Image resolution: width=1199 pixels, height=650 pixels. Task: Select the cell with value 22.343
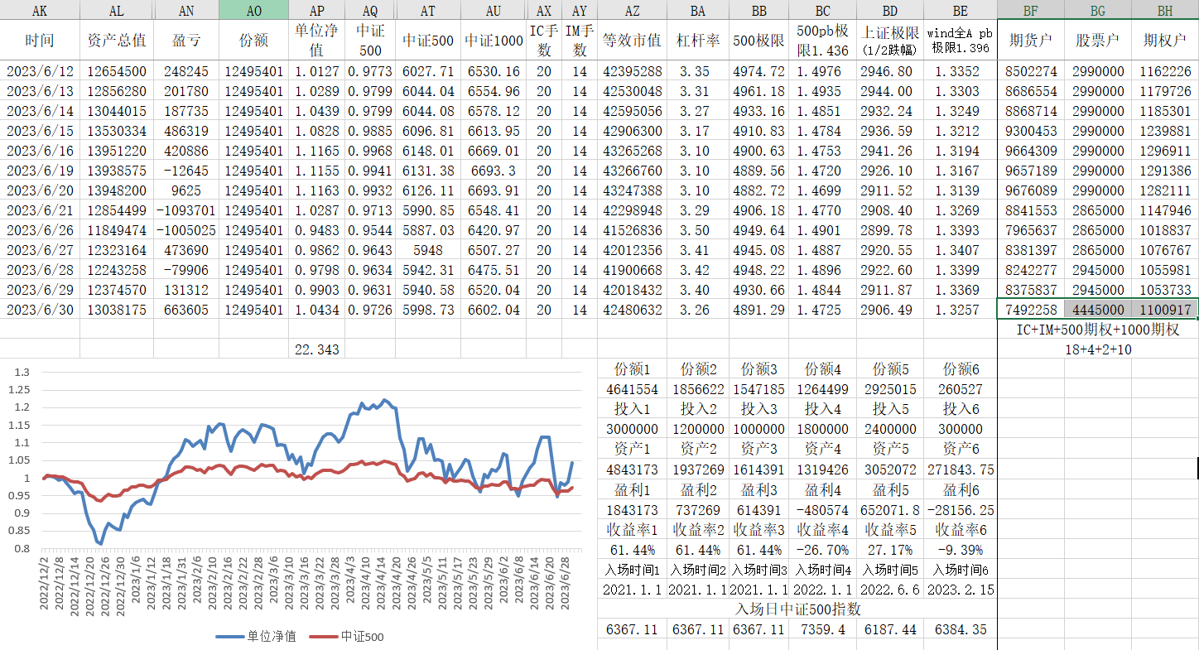[x=316, y=349]
